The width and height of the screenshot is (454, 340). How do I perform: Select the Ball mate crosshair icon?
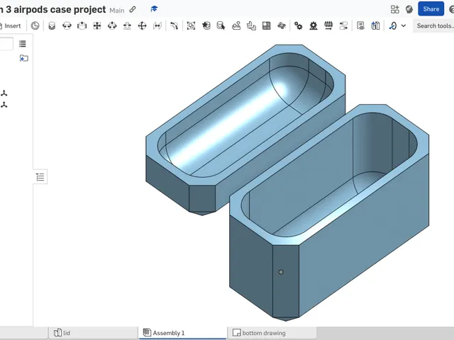coord(142,25)
